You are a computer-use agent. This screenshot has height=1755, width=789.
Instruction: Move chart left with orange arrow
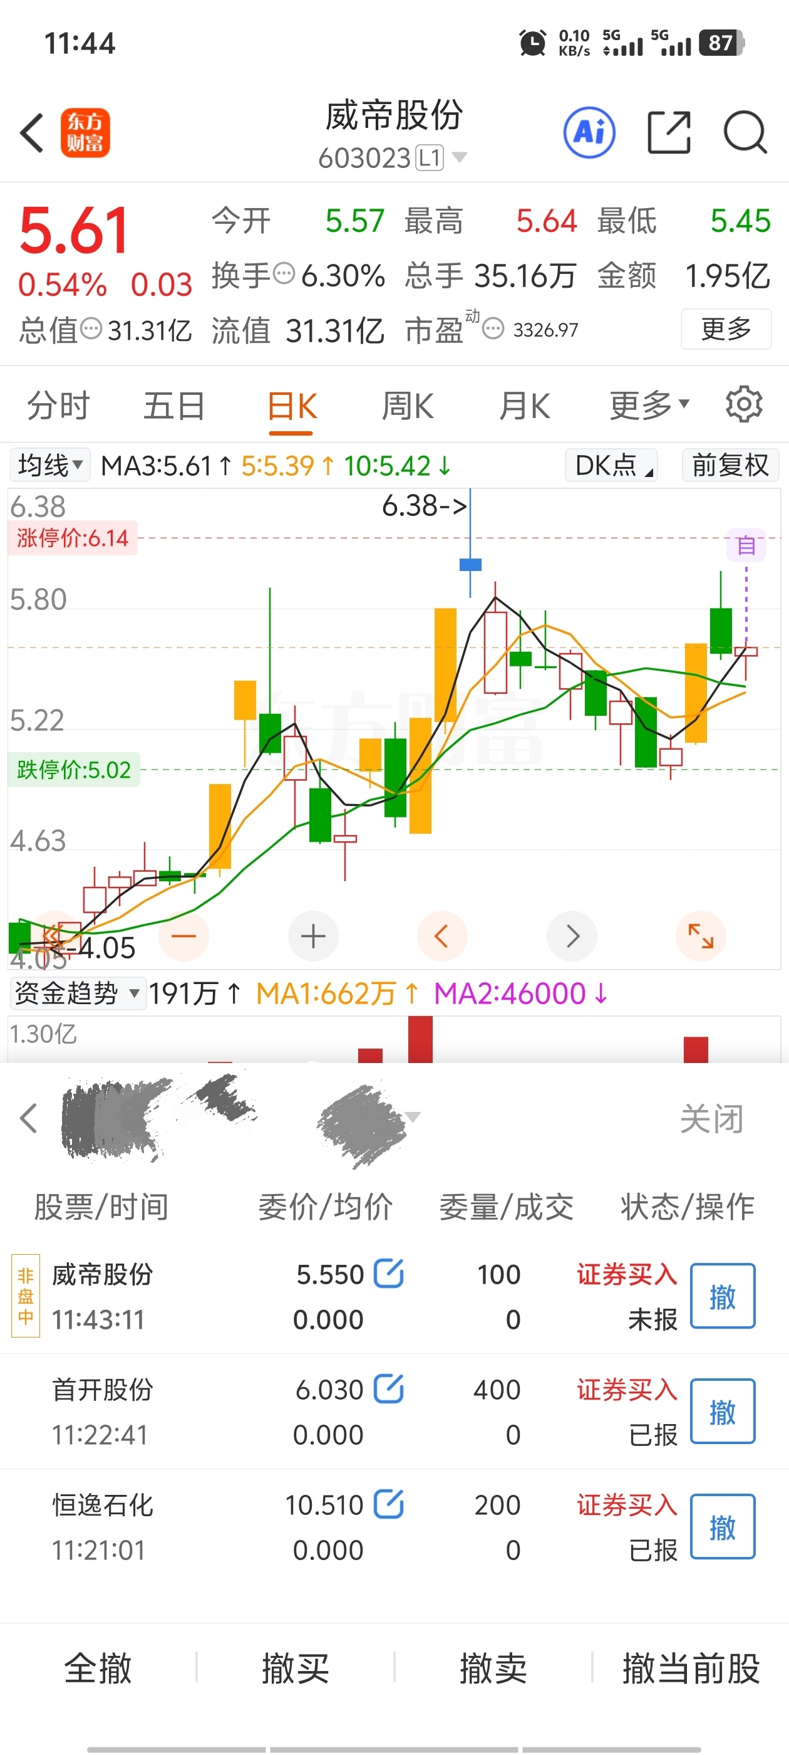(x=442, y=936)
